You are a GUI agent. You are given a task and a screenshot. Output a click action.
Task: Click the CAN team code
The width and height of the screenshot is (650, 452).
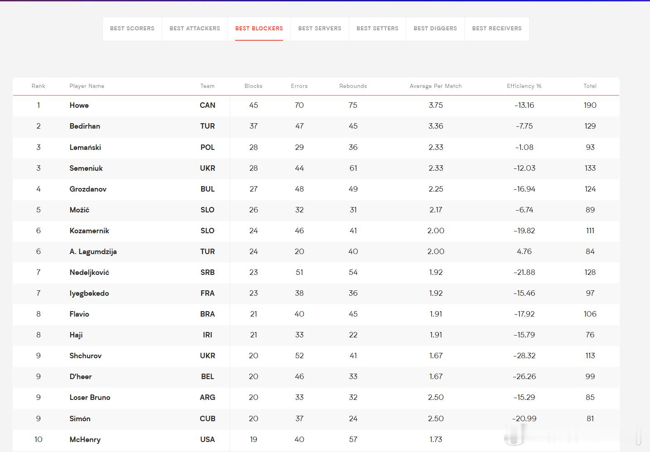[207, 106]
